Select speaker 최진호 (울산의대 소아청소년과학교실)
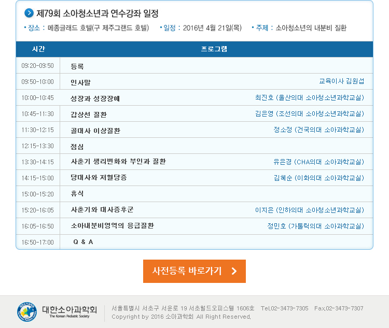The image size is (389, 328). point(309,97)
